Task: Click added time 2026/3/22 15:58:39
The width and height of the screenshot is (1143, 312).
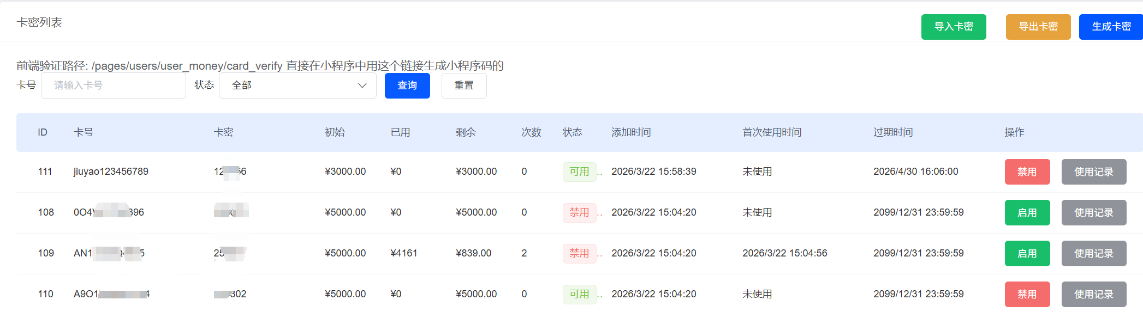Action: tap(654, 172)
